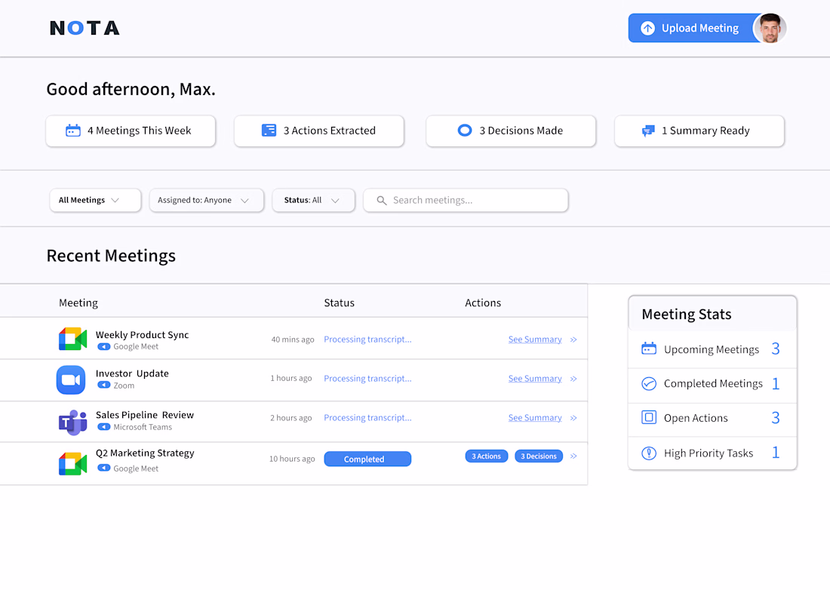
Task: Click the calendar icon on Meetings This Week
Action: [x=73, y=131]
